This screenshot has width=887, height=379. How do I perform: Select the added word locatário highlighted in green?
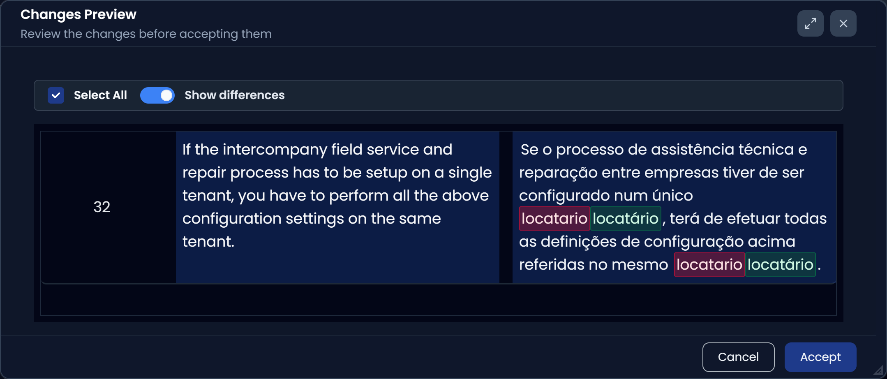[x=626, y=218]
